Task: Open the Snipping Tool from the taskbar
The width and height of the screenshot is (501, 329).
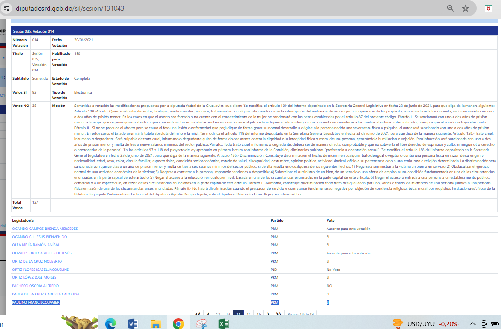Action: coord(201,323)
